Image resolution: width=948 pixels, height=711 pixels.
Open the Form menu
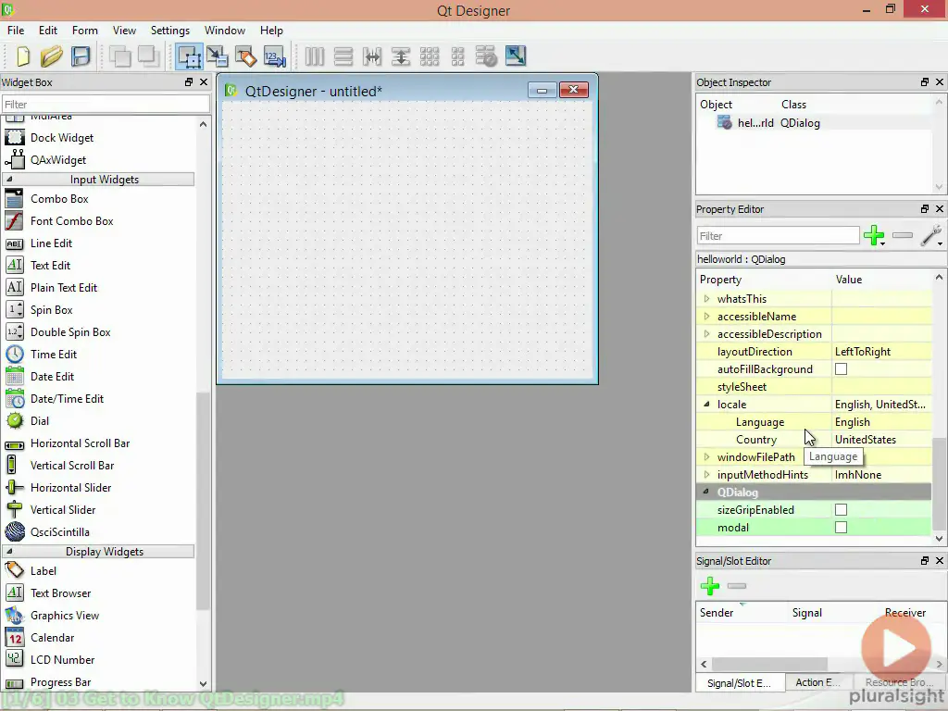[84, 31]
